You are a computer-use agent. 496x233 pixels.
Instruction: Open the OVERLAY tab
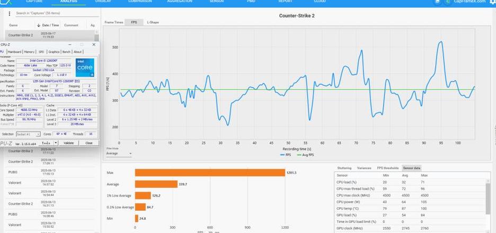pos(103,2)
